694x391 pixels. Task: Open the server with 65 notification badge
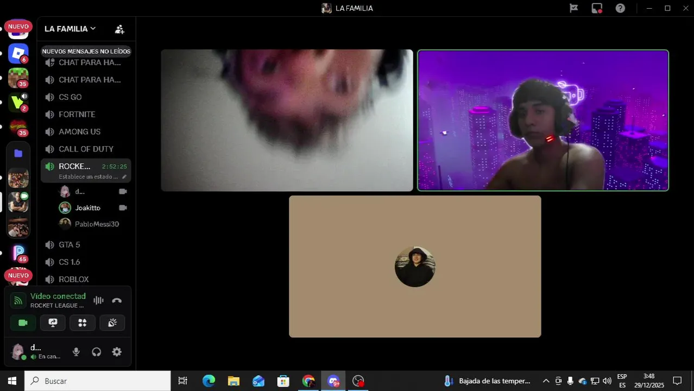pyautogui.click(x=18, y=253)
